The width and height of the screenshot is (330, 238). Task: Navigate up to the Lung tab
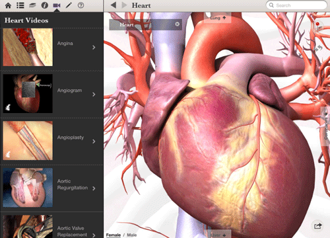click(218, 18)
